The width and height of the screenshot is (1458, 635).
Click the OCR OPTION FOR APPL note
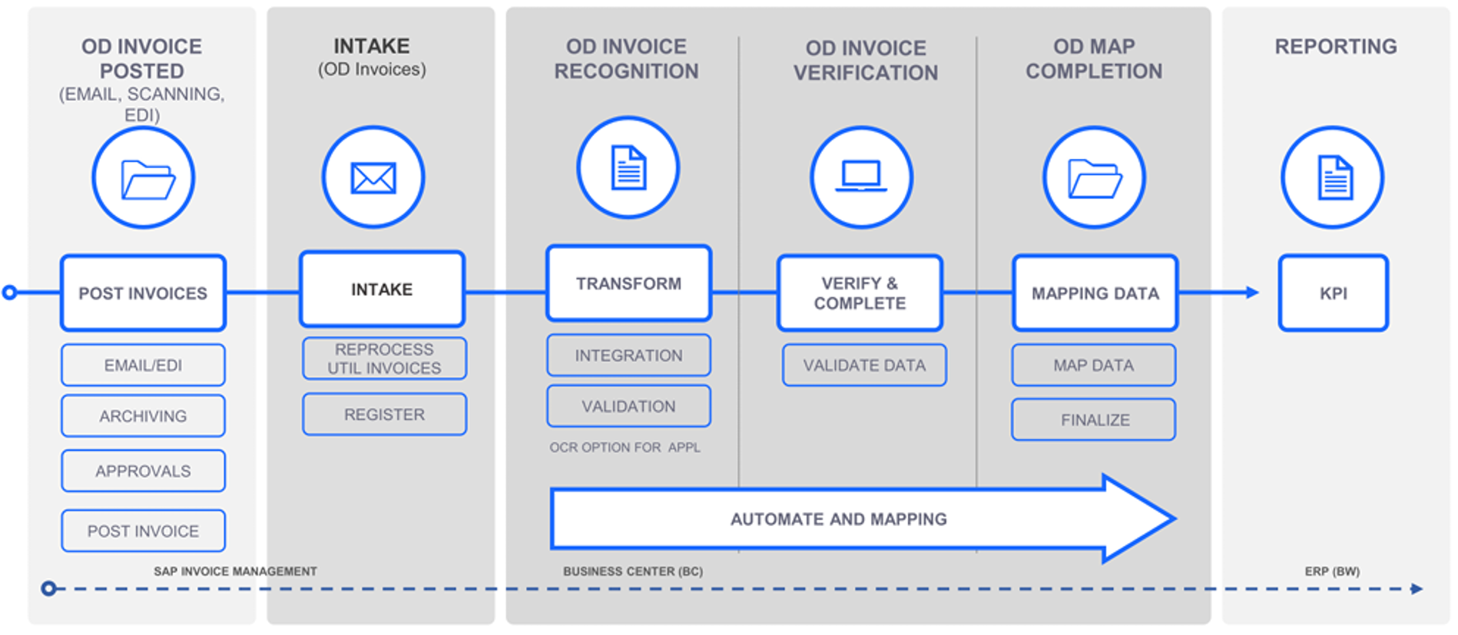point(625,448)
